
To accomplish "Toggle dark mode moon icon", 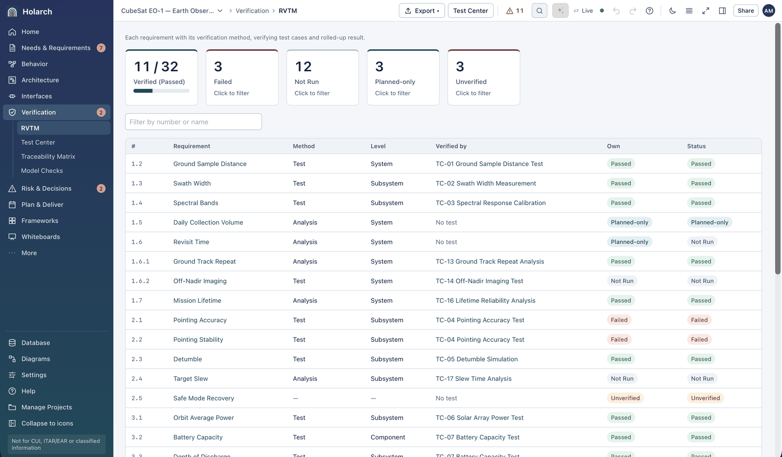I will tap(673, 11).
